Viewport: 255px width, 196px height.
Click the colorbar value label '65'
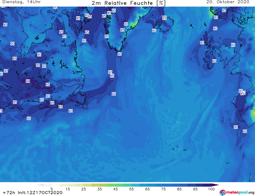(x=148, y=189)
